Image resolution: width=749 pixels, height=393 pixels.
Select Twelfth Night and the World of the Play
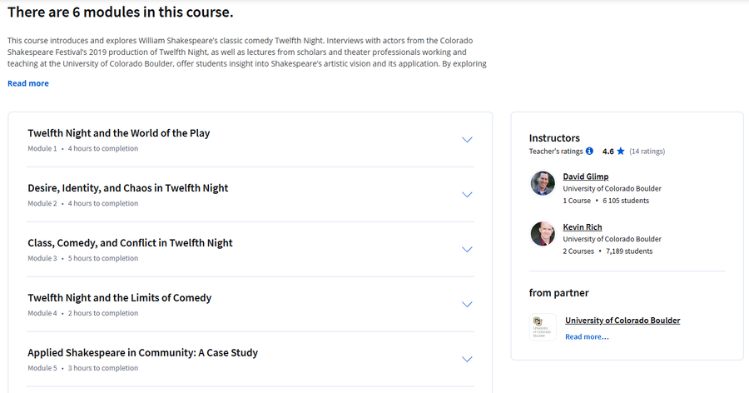[118, 133]
